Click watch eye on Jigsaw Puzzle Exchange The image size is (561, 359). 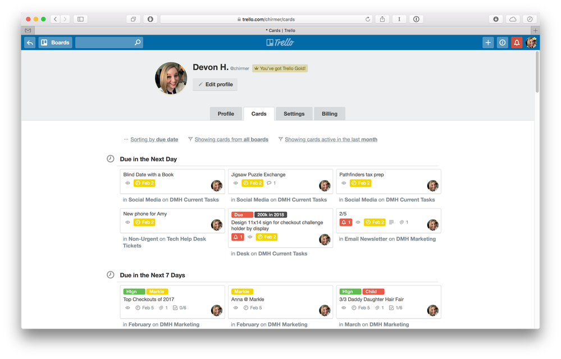click(236, 183)
